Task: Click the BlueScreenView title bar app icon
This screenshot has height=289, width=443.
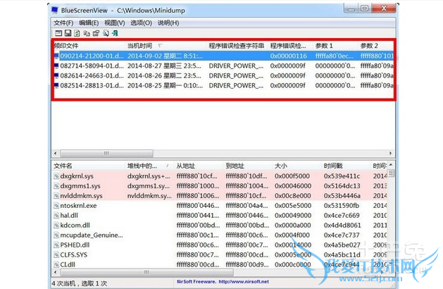Action: click(x=55, y=11)
